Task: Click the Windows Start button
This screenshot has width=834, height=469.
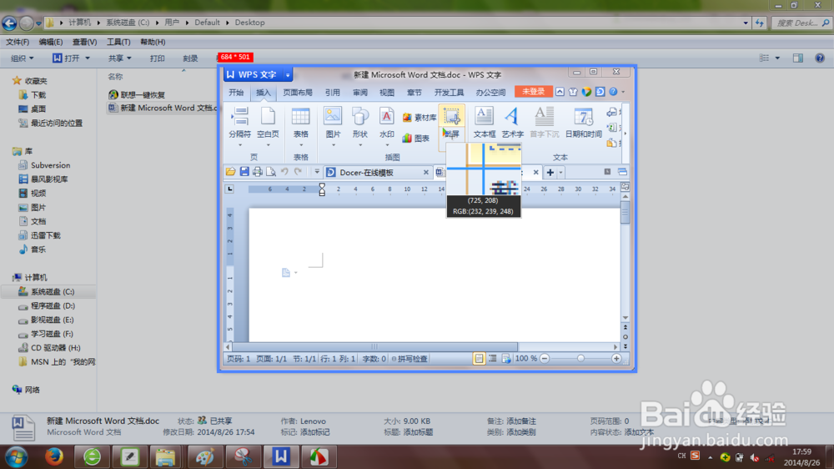Action: [x=17, y=457]
